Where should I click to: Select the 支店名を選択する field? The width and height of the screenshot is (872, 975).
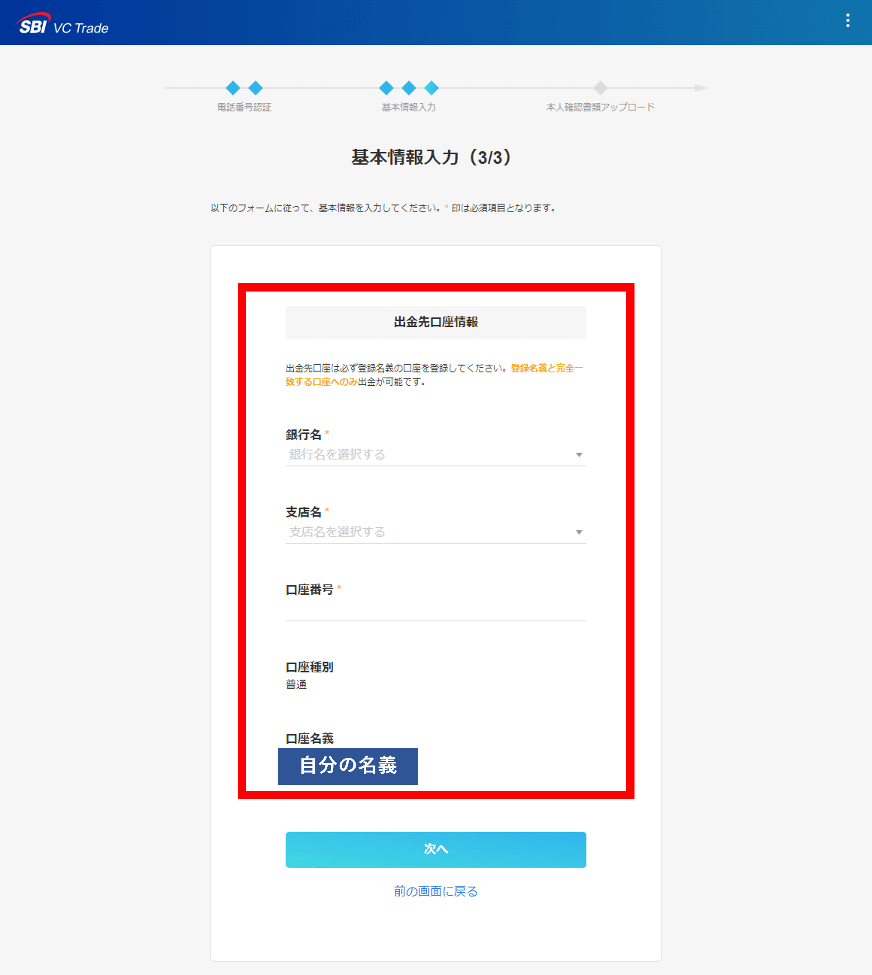(x=436, y=532)
